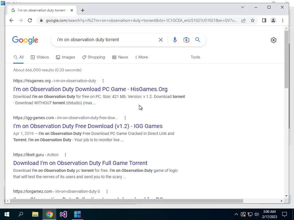This screenshot has height=220, width=294.
Task: Switch to Images results
Action: pyautogui.click(x=65, y=57)
